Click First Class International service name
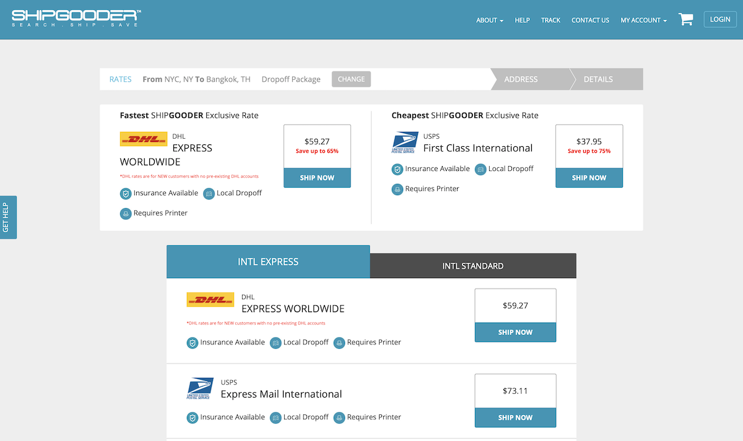This screenshot has height=441, width=743. tap(478, 148)
